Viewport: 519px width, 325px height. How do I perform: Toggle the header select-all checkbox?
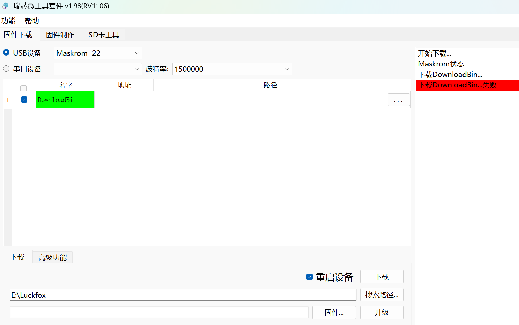[x=24, y=88]
